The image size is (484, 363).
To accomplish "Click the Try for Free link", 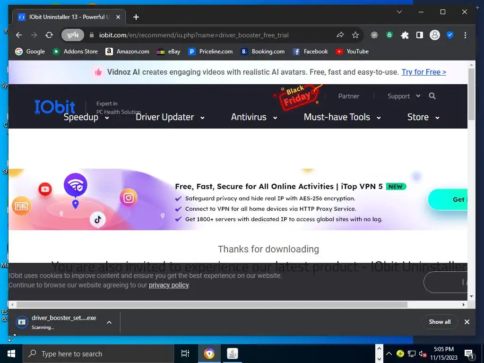I will point(423,72).
